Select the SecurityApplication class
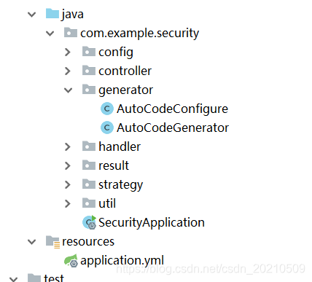The image size is (312, 282). 152,222
